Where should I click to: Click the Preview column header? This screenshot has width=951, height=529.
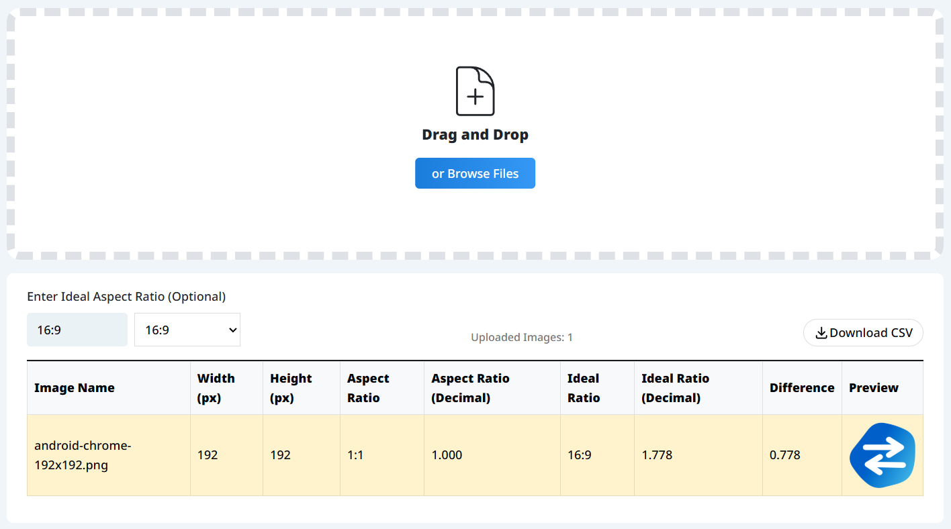point(882,388)
